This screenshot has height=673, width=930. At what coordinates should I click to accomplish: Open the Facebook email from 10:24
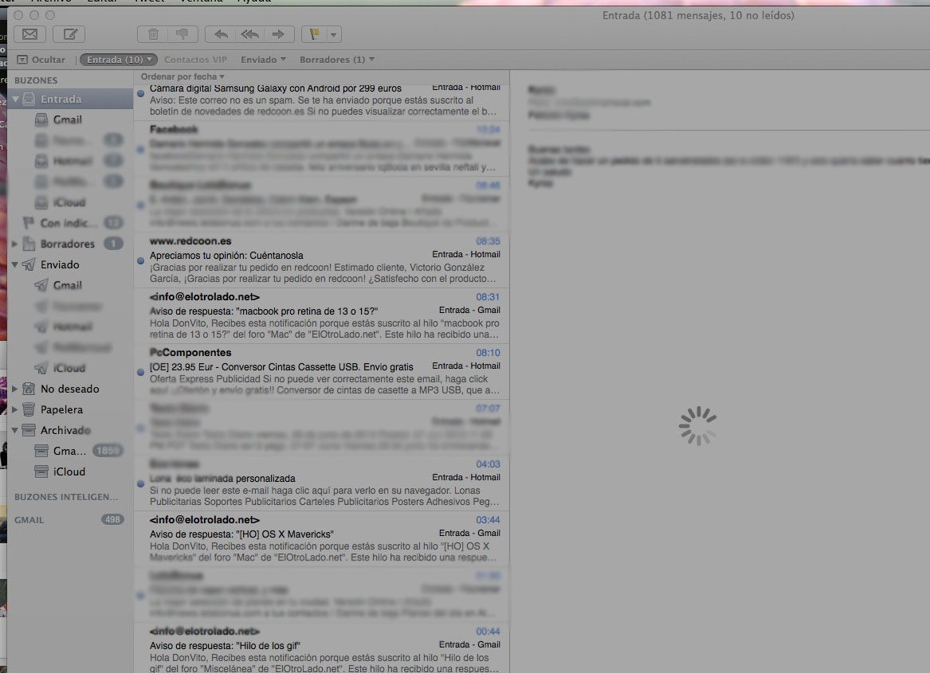pos(321,149)
